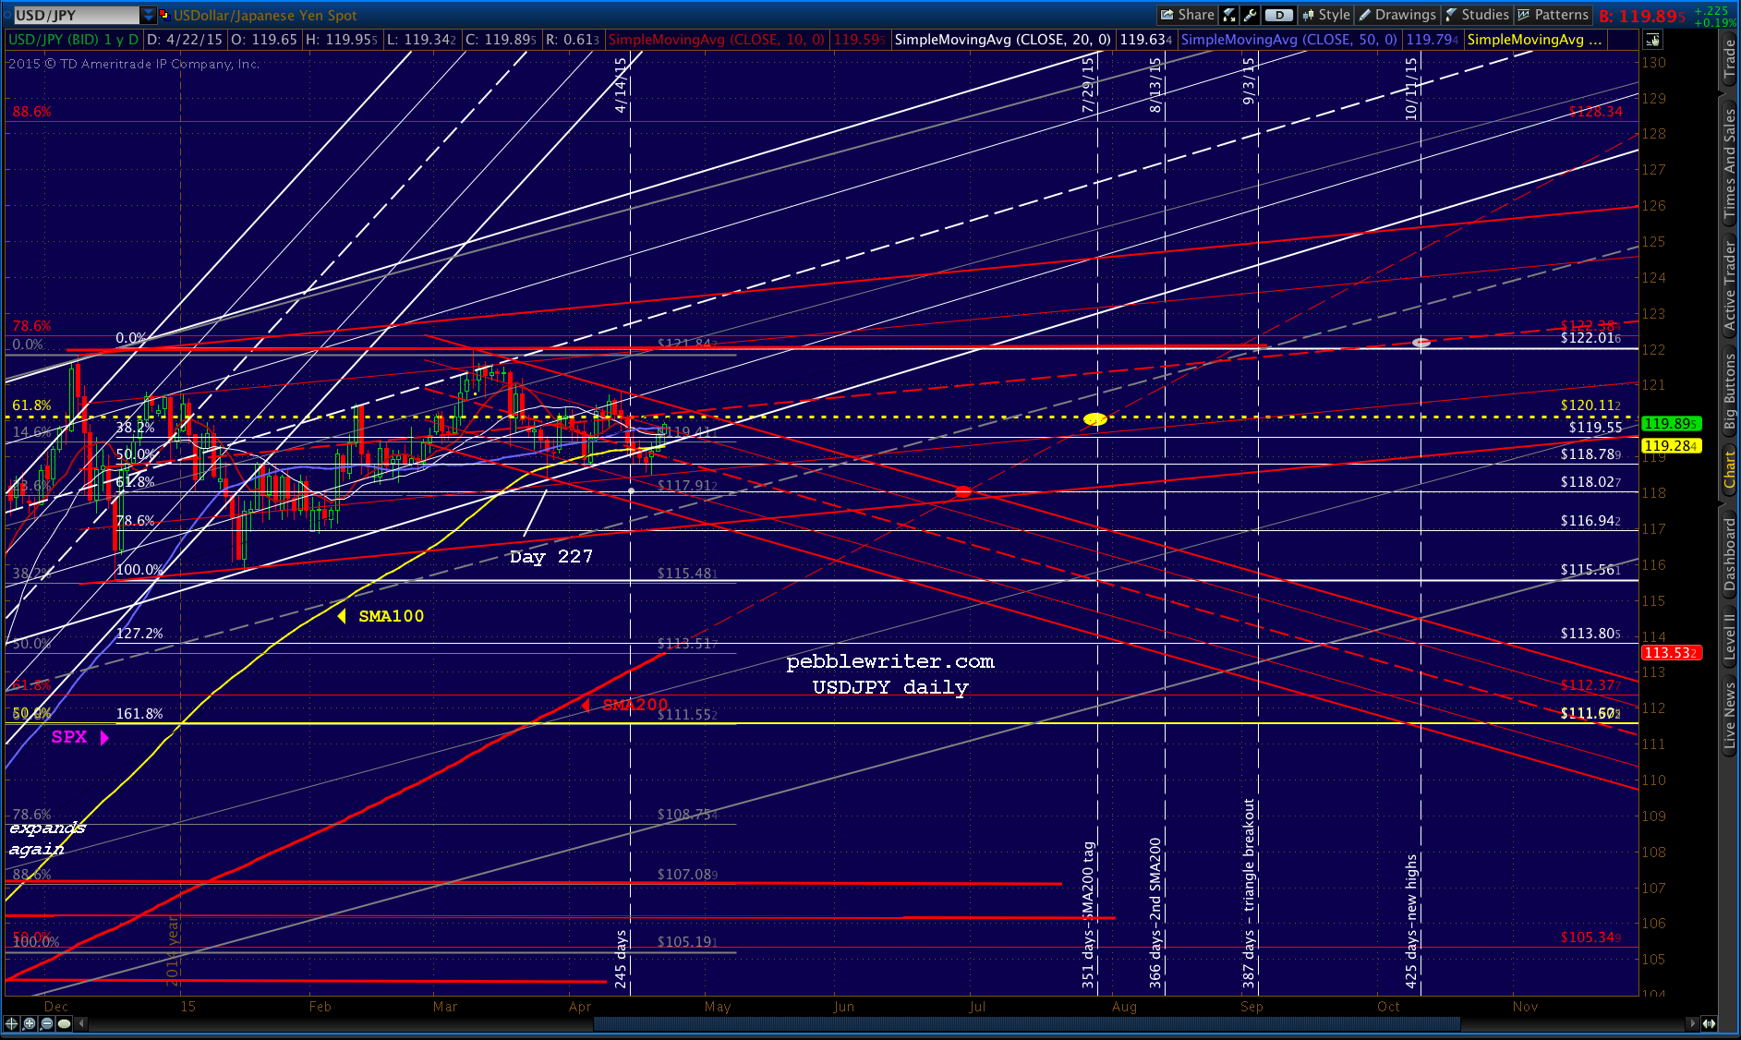
Task: Click the red SMA200 label annotation
Action: click(635, 705)
